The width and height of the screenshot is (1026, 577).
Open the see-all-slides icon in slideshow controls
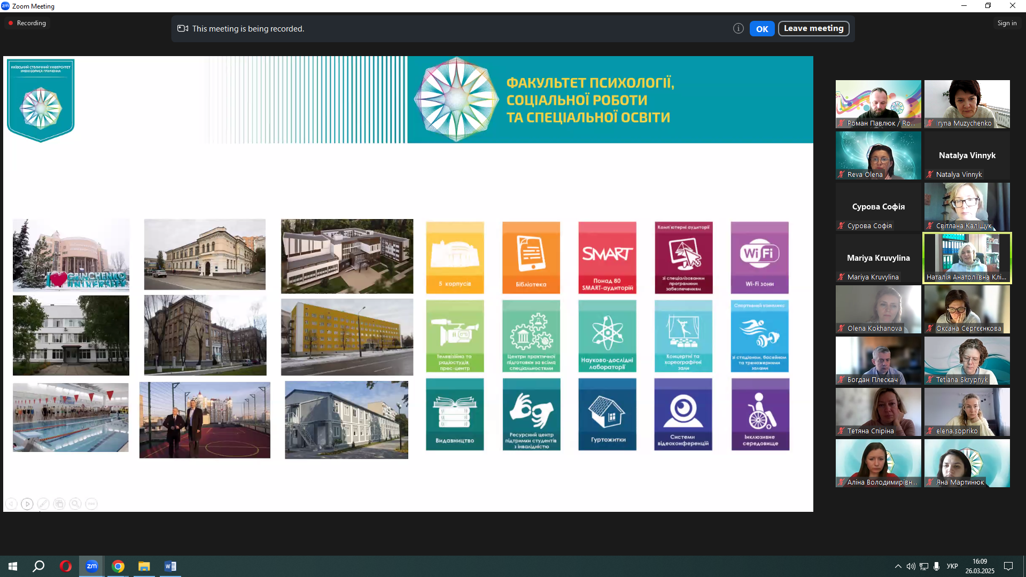pos(59,504)
